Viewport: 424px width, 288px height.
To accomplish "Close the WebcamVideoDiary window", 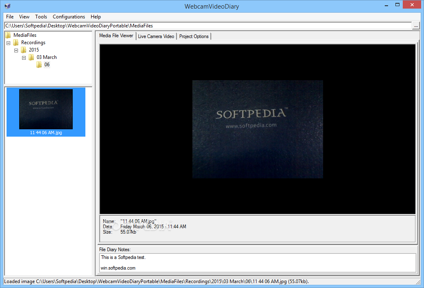I will tap(412, 4).
